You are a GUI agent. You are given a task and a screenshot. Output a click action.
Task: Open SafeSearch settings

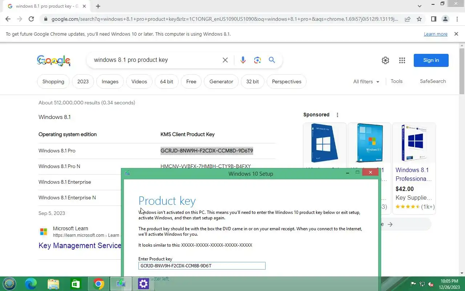433,81
